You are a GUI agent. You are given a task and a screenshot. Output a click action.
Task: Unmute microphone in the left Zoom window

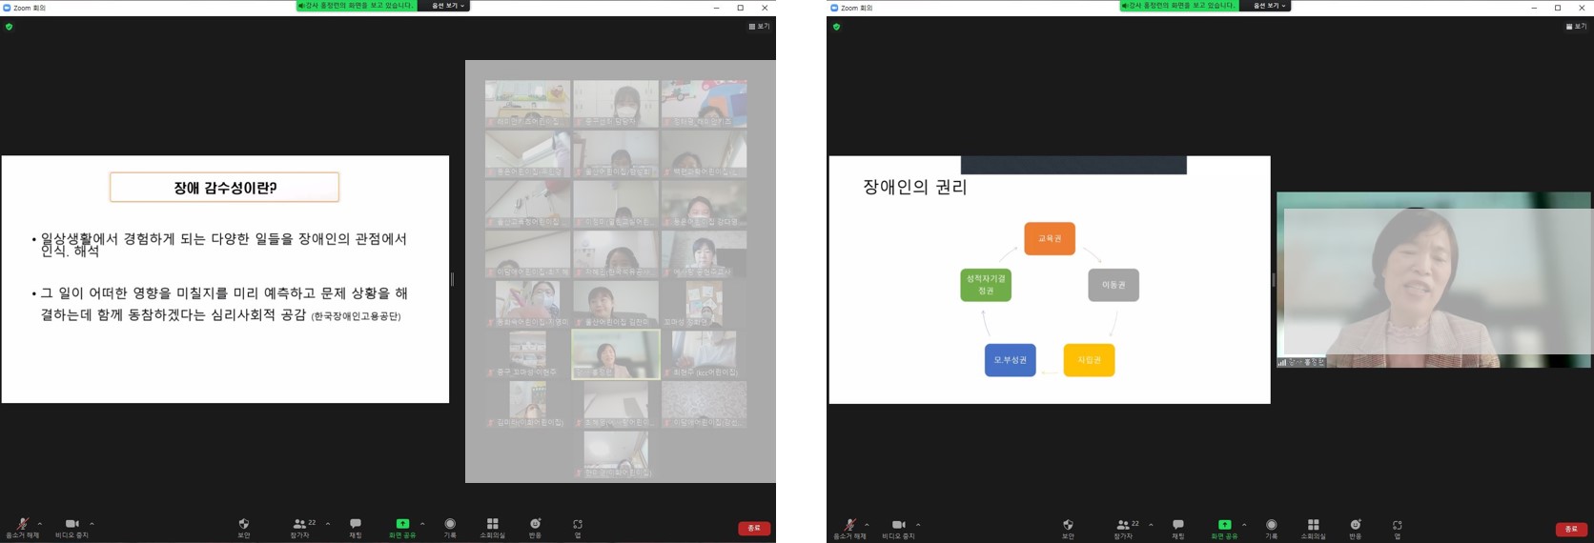tap(22, 526)
